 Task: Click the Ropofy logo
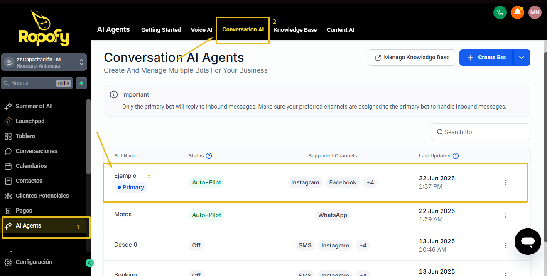44,28
